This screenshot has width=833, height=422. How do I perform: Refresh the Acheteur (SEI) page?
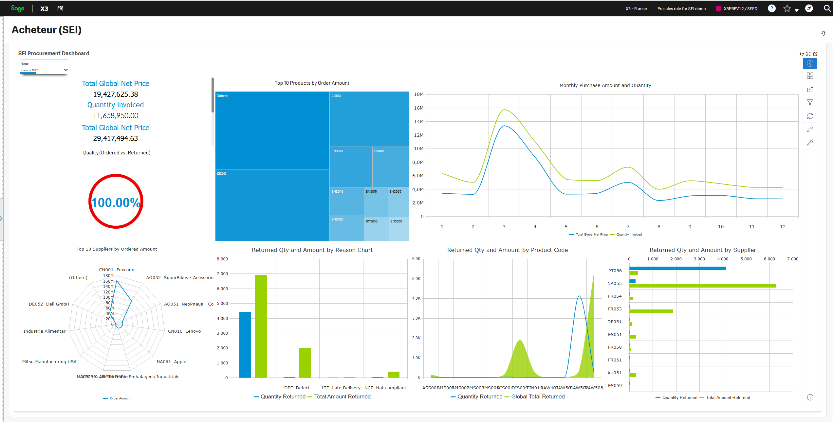tap(823, 33)
